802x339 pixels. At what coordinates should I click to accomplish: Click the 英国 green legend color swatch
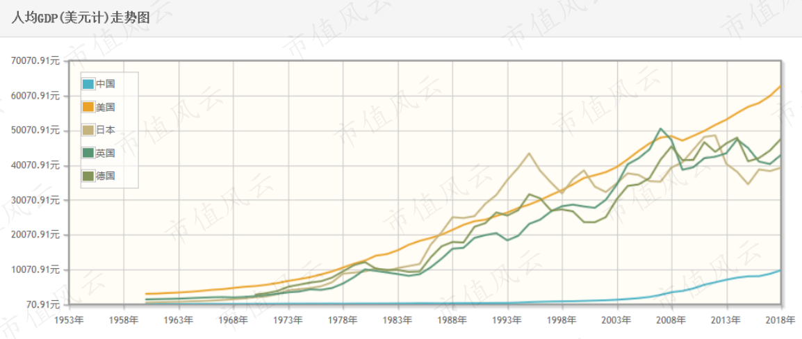pyautogui.click(x=88, y=154)
